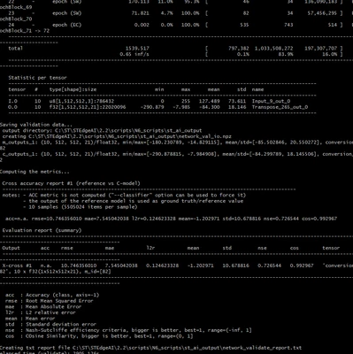This screenshot has height=354, width=353.
Task: Click the "Creating txt report file" line
Action: point(150,348)
